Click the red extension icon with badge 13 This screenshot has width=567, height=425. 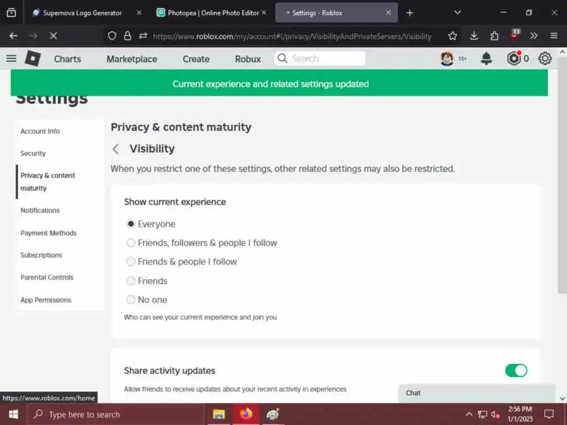514,35
